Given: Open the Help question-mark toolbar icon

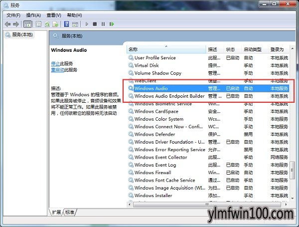Looking at the screenshot, I should 67,24.
